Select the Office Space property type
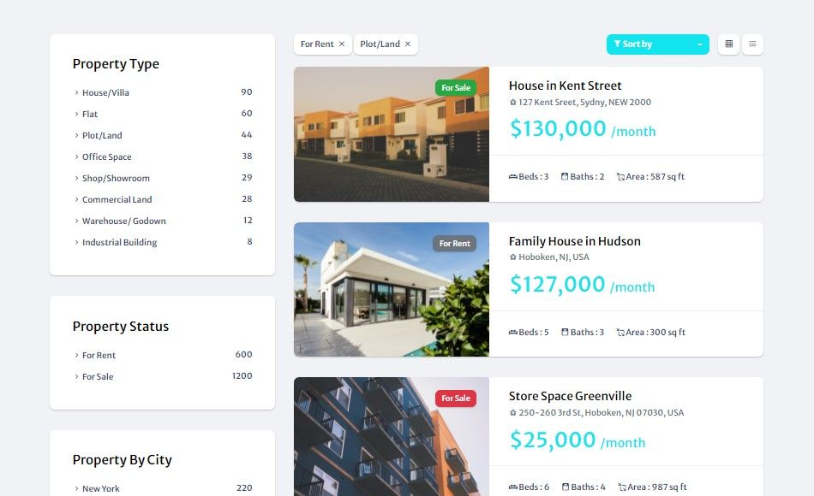The width and height of the screenshot is (814, 496). tap(106, 156)
